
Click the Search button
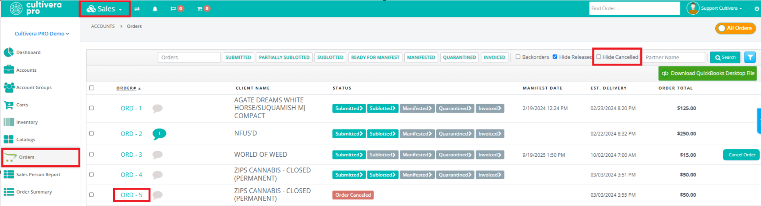pos(725,58)
